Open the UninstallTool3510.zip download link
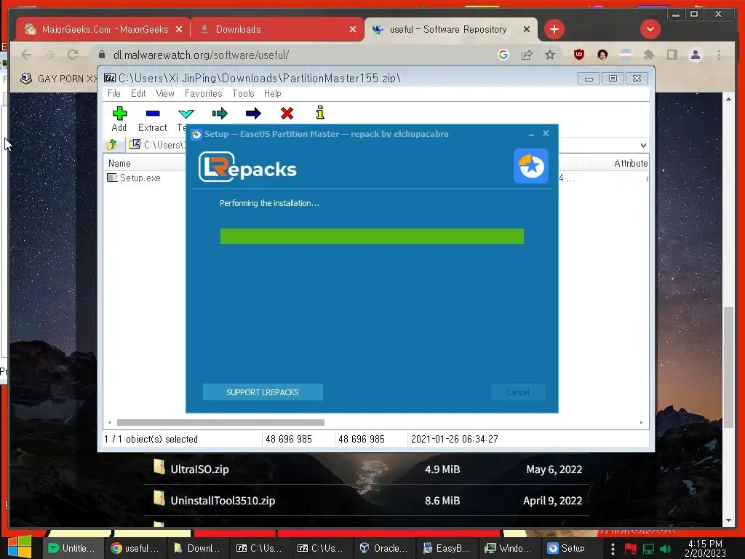 coord(223,501)
